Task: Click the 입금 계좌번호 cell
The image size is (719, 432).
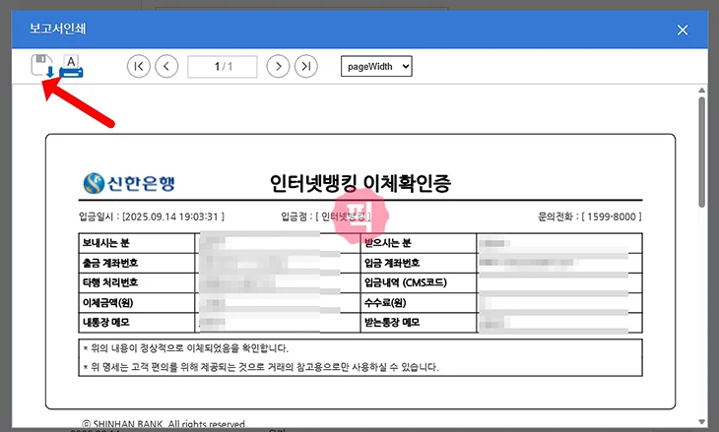Action: pyautogui.click(x=419, y=263)
